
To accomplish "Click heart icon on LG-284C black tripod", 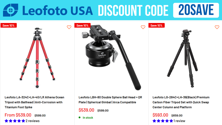I will pyautogui.click(x=217, y=27).
